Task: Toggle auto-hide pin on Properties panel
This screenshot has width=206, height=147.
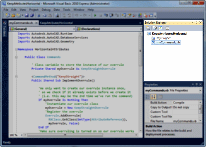Action: pos(197,85)
